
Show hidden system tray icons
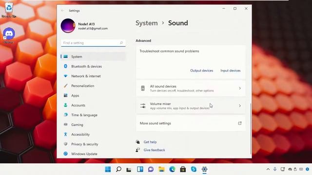coord(268,169)
